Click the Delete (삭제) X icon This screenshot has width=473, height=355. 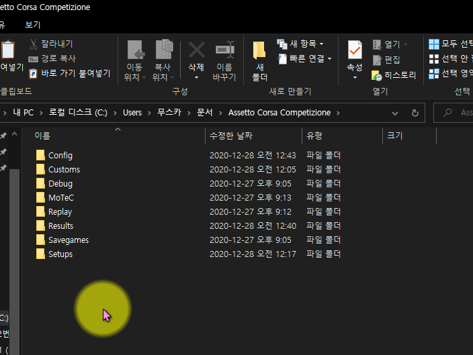(197, 50)
